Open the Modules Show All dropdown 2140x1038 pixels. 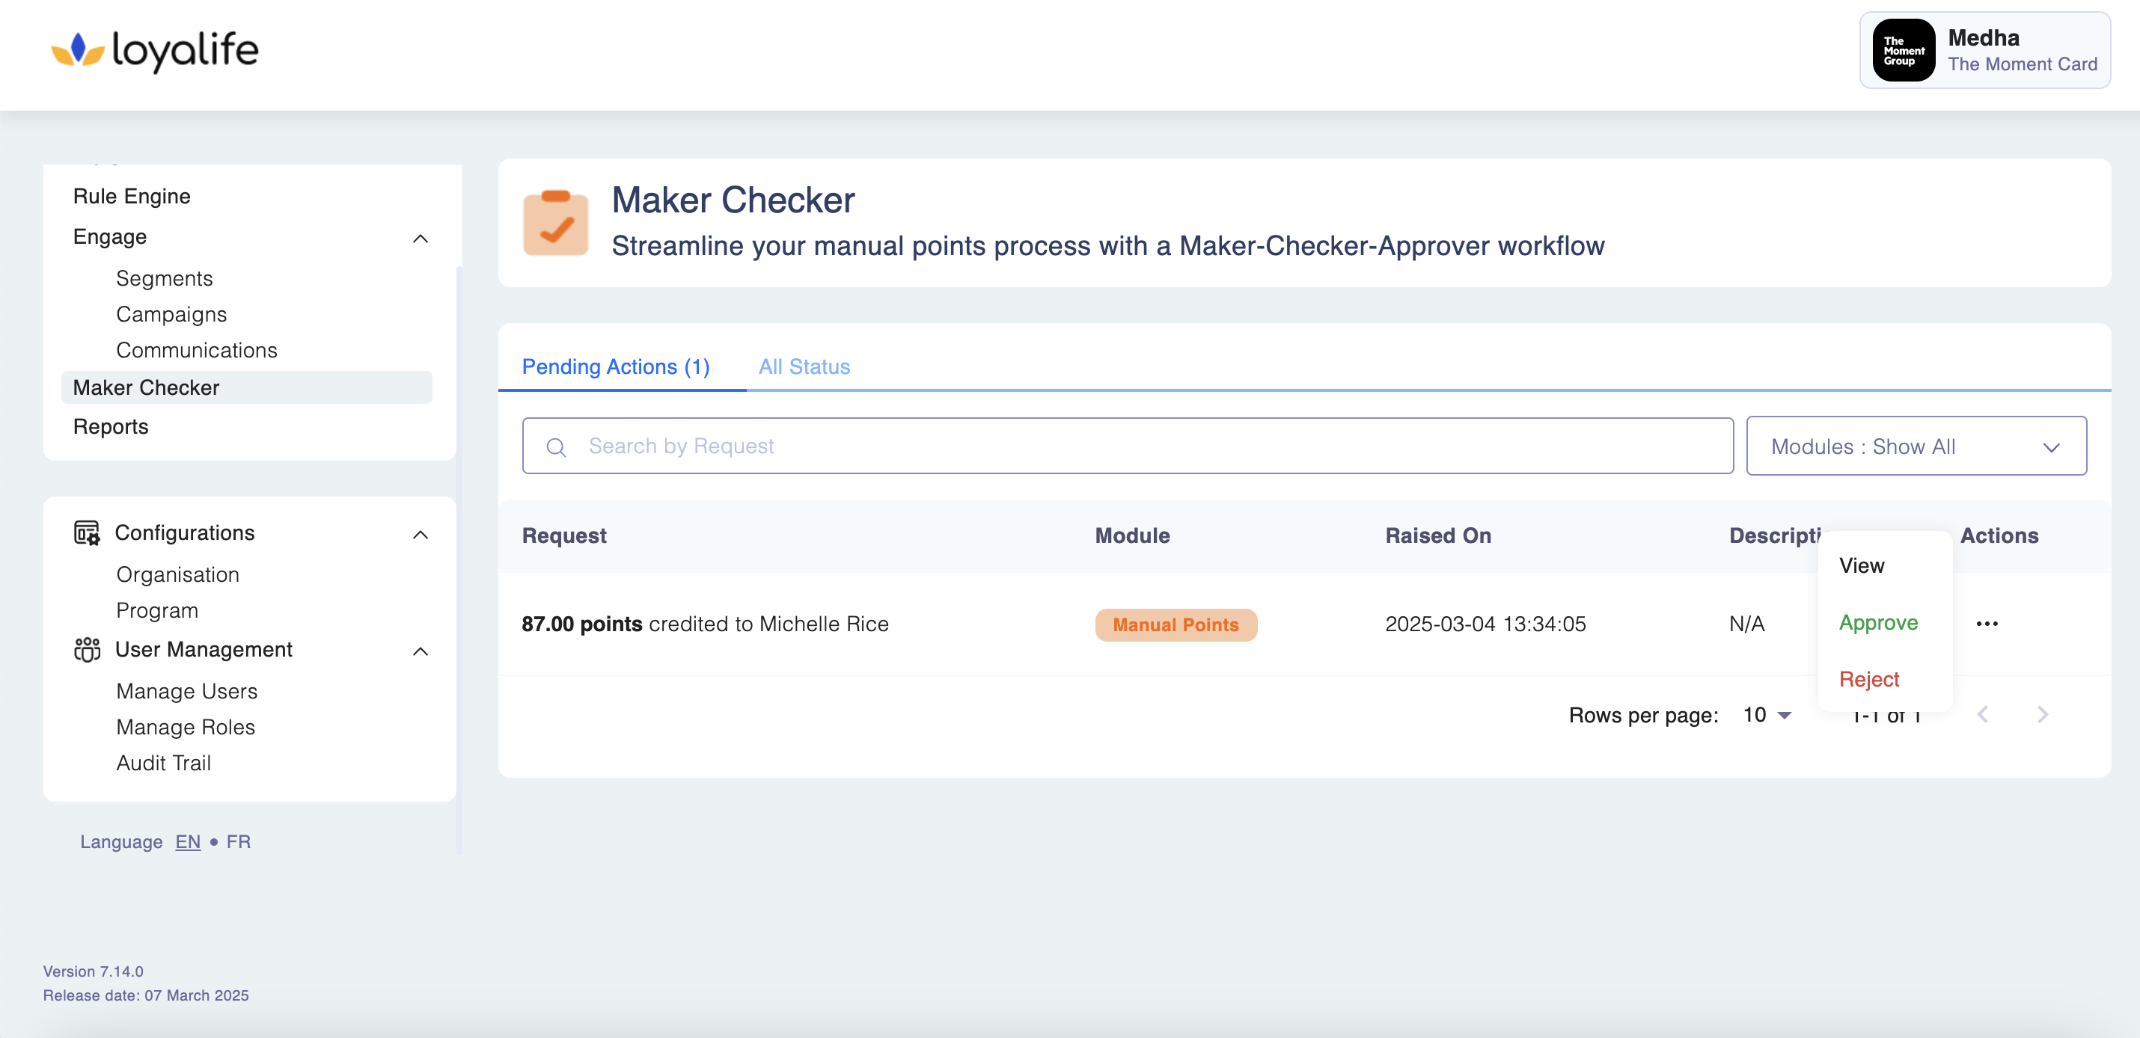1916,446
